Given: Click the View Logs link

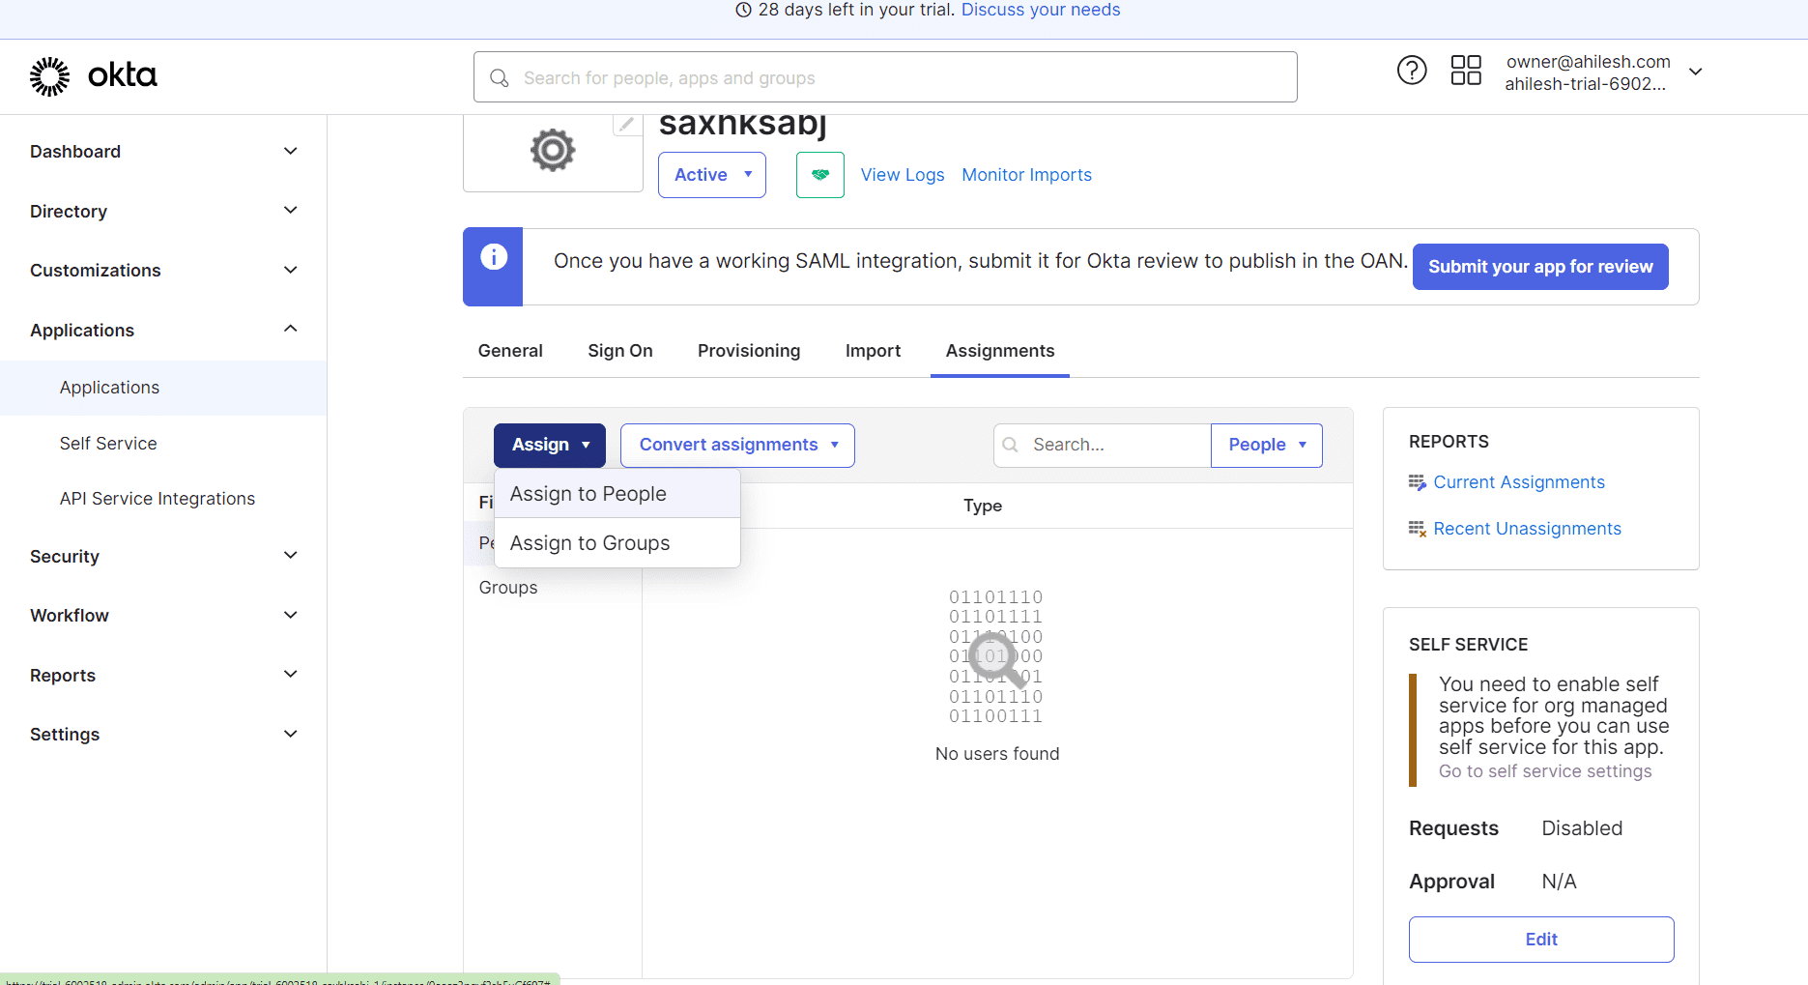Looking at the screenshot, I should click(x=903, y=175).
